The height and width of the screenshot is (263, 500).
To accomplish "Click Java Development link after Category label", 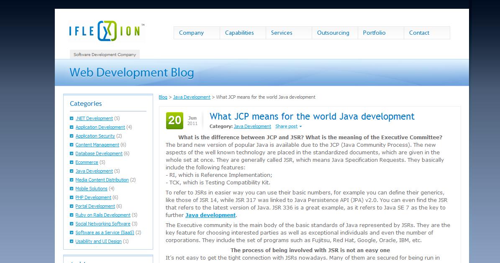I will 252,127.
